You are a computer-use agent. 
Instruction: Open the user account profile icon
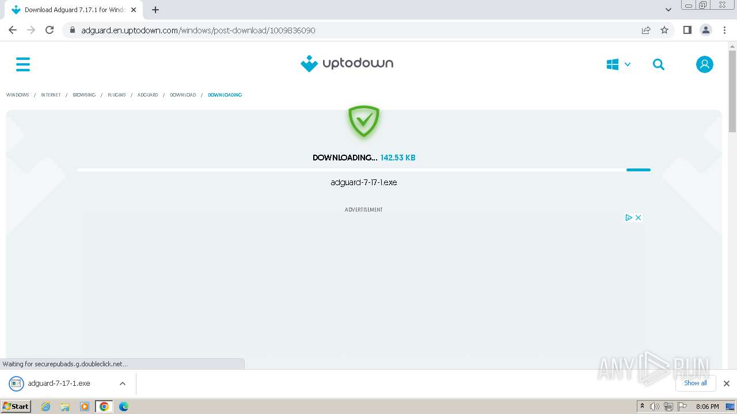(x=704, y=64)
